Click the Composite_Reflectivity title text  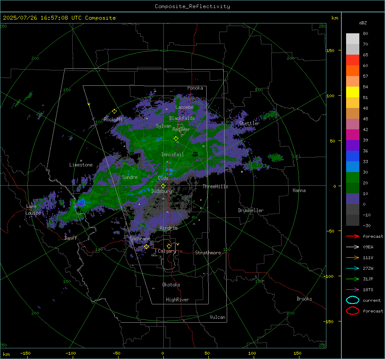192,6
